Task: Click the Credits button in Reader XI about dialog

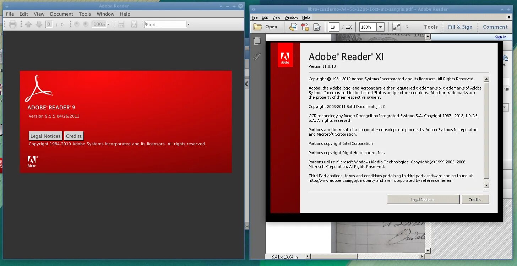Action: coord(475,199)
